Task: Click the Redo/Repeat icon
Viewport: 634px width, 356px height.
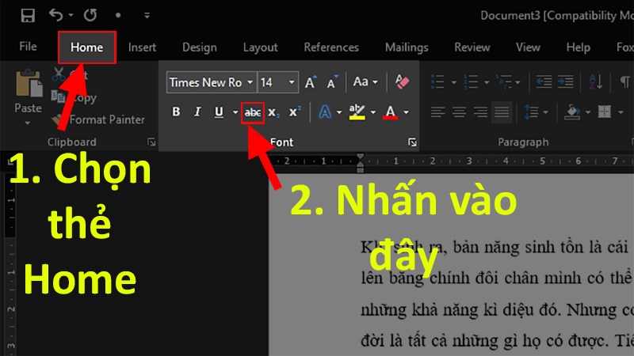Action: pyautogui.click(x=90, y=15)
